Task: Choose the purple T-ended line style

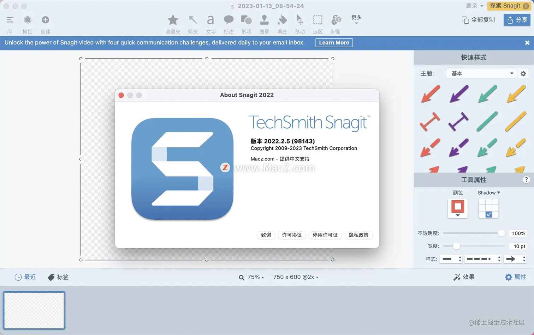Action: [458, 122]
